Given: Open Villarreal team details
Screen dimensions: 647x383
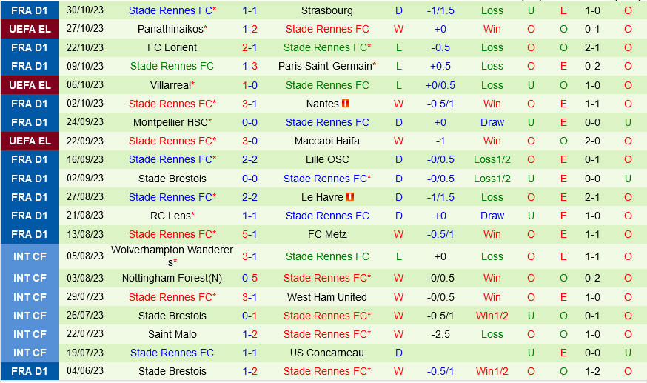Looking at the screenshot, I should pos(170,85).
